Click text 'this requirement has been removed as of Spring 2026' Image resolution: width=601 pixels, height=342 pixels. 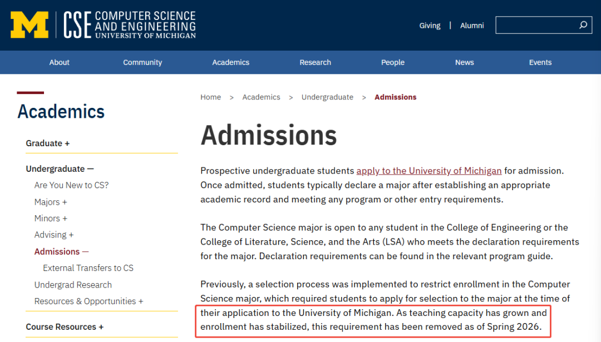pos(426,326)
